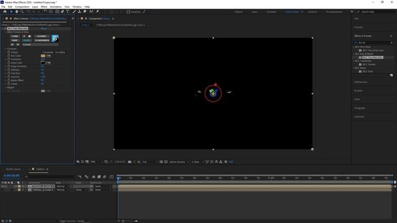
Task: Open 1 View layout dropdown
Action: point(197,162)
